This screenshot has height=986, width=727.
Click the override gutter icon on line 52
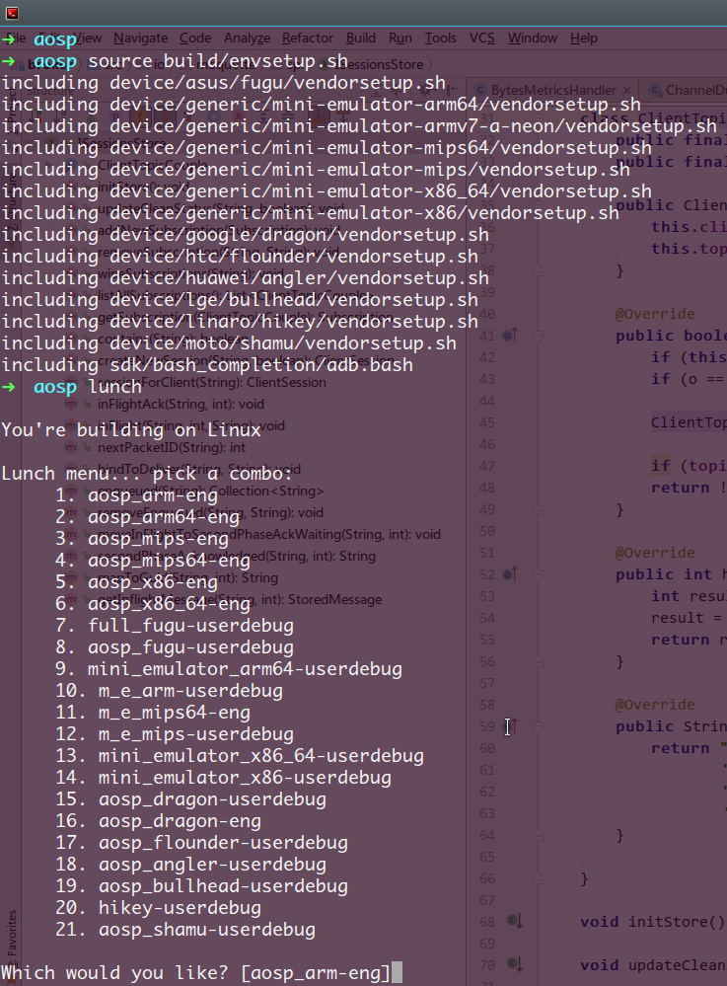pos(510,574)
